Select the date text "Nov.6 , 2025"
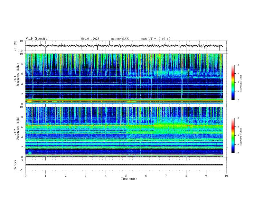Screen dimensions: 255x197 pos(90,39)
